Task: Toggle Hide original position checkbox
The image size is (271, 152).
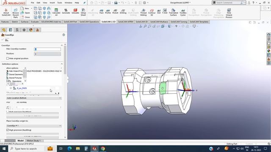Action: coord(8,58)
